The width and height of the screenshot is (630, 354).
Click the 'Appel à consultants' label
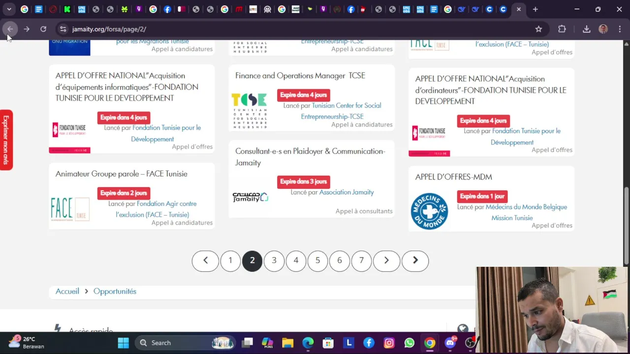click(x=364, y=211)
